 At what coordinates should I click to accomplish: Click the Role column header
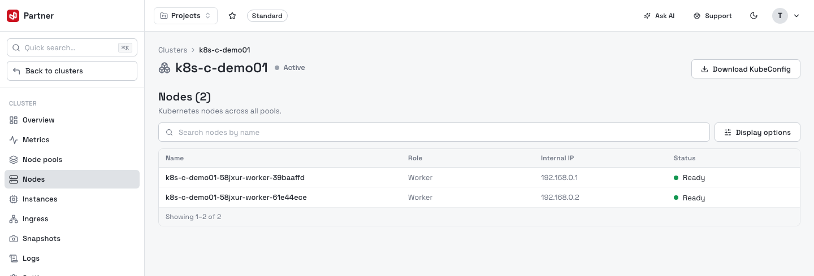click(415, 158)
